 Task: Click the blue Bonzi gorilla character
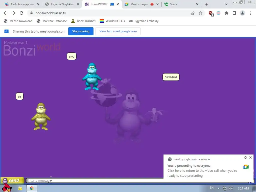(x=91, y=76)
